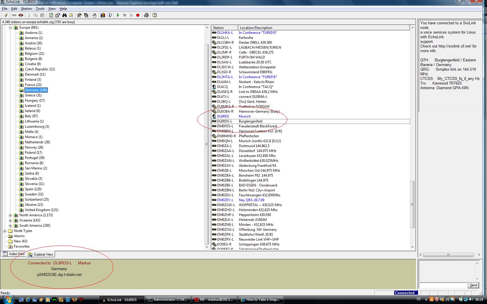The height and width of the screenshot is (304, 487).
Task: Click the Paste clipboard toolbar icon
Action: tap(42, 15)
